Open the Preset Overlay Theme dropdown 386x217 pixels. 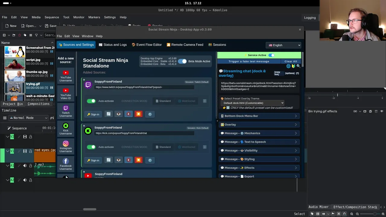(x=252, y=103)
